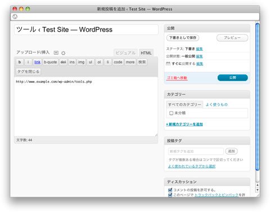The width and height of the screenshot is (270, 212).
Task: Click the 検索 quicktag button
Action: click(x=142, y=62)
